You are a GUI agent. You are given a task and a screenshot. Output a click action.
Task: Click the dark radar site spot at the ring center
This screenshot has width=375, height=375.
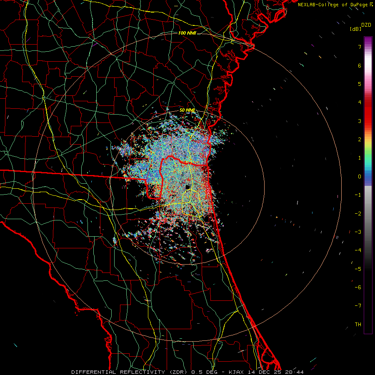[187, 187]
